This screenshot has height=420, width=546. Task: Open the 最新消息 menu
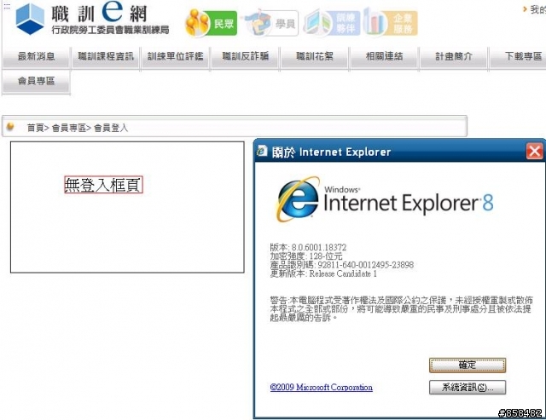click(36, 57)
